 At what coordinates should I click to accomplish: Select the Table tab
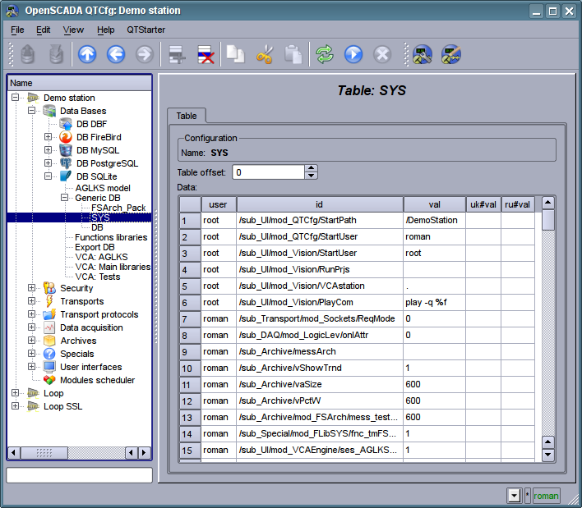click(x=187, y=116)
